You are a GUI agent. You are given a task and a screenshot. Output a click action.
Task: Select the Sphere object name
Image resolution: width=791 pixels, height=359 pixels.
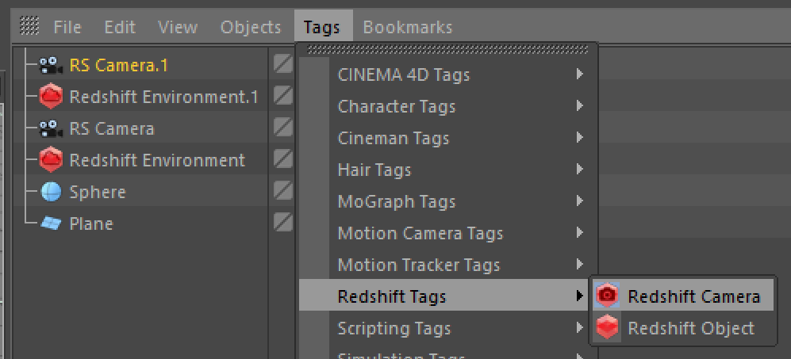click(98, 193)
